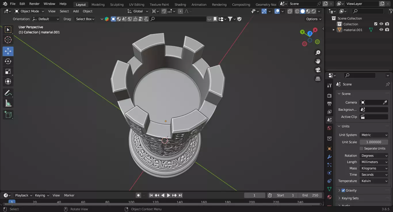Switch to wireframe viewport shading
393x212 pixels.
[297, 11]
